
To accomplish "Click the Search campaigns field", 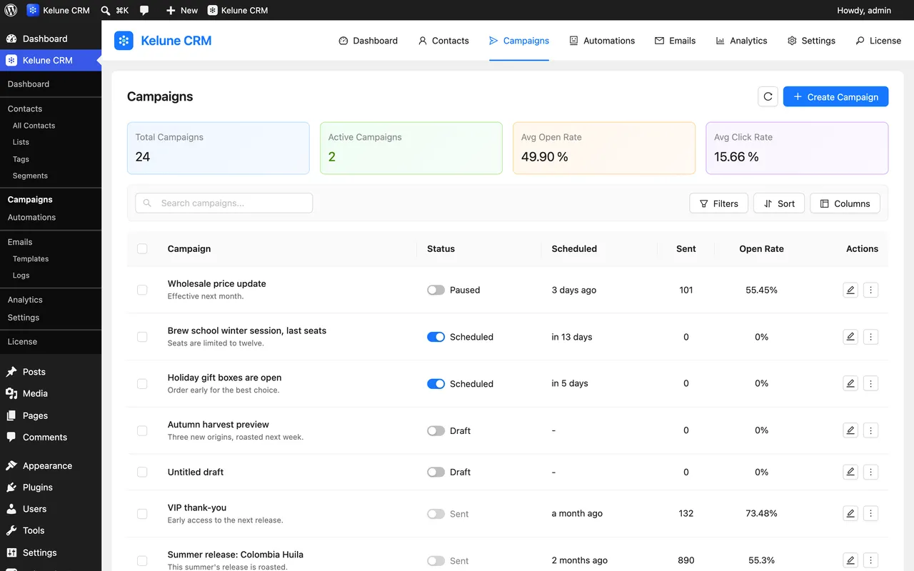I will tap(224, 203).
